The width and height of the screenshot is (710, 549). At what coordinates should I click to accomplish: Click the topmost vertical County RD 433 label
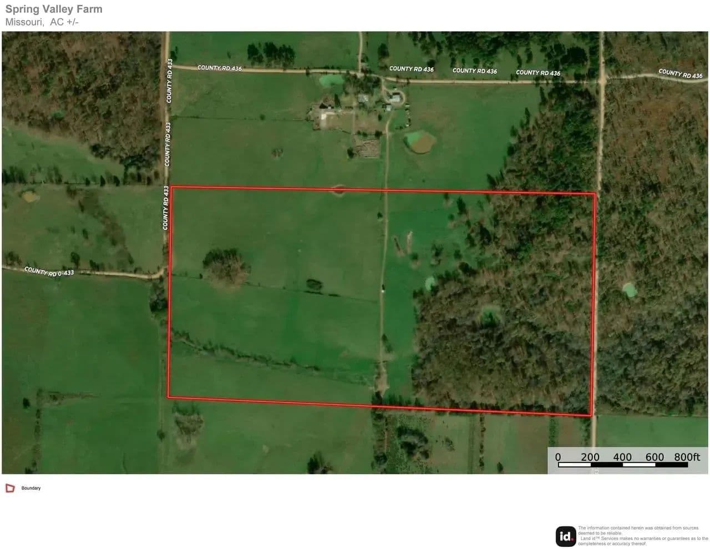click(x=170, y=80)
